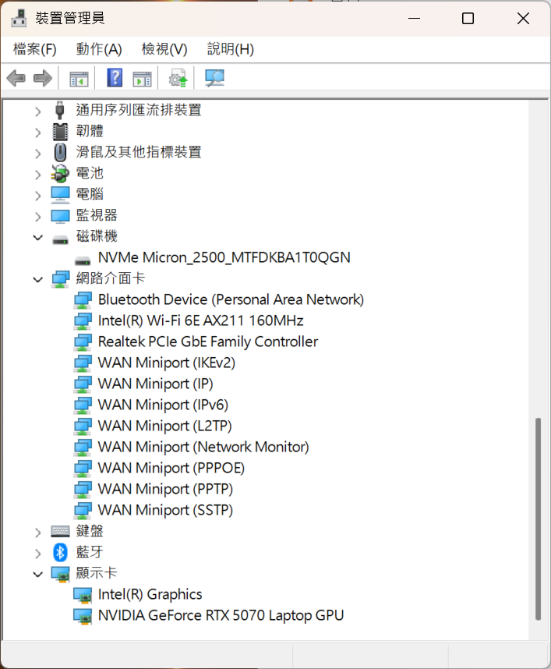Select WAN Miniport (IPv6)
Screen dimensions: 551x669
pyautogui.click(x=163, y=405)
